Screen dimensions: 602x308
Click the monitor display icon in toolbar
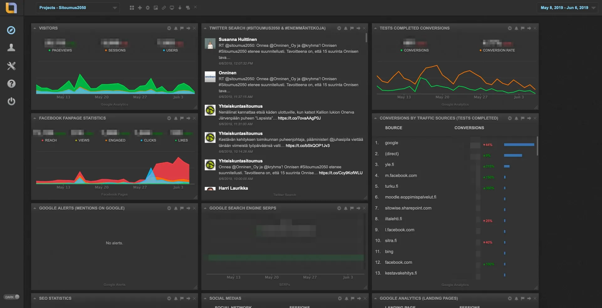[172, 8]
